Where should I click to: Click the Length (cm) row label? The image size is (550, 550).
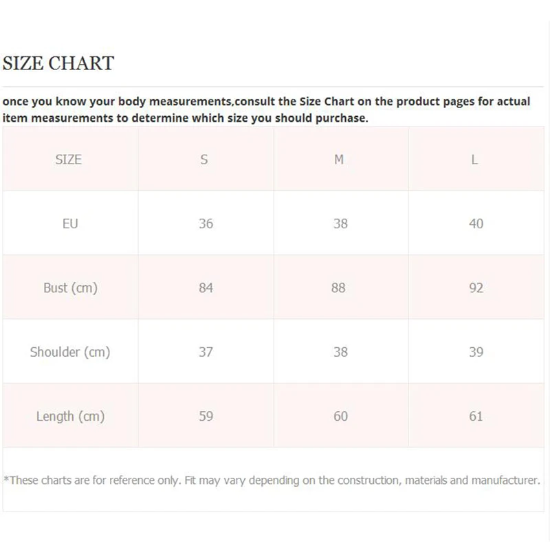point(70,416)
